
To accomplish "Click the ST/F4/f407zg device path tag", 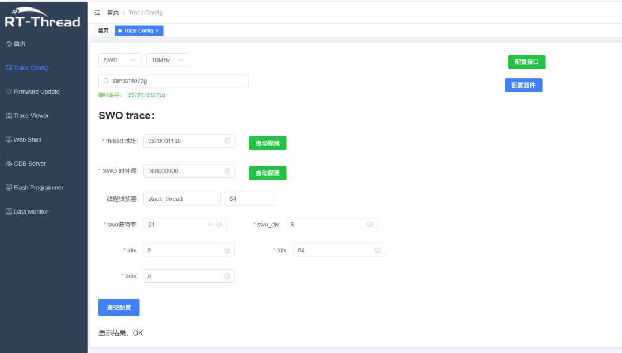I will (147, 95).
